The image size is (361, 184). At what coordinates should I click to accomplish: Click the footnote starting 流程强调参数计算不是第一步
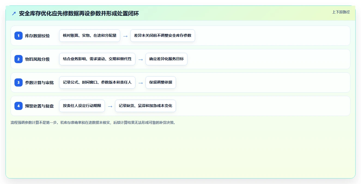pos(94,122)
